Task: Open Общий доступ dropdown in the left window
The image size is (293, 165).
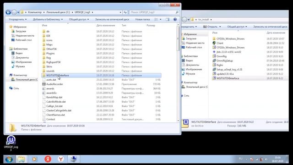Action: (x=79, y=19)
